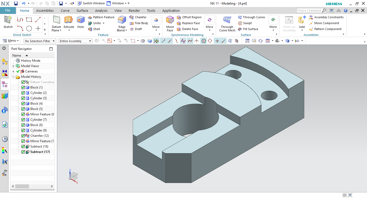Select the Profile sketch curve tool
The height and width of the screenshot is (198, 367).
(x=20, y=20)
